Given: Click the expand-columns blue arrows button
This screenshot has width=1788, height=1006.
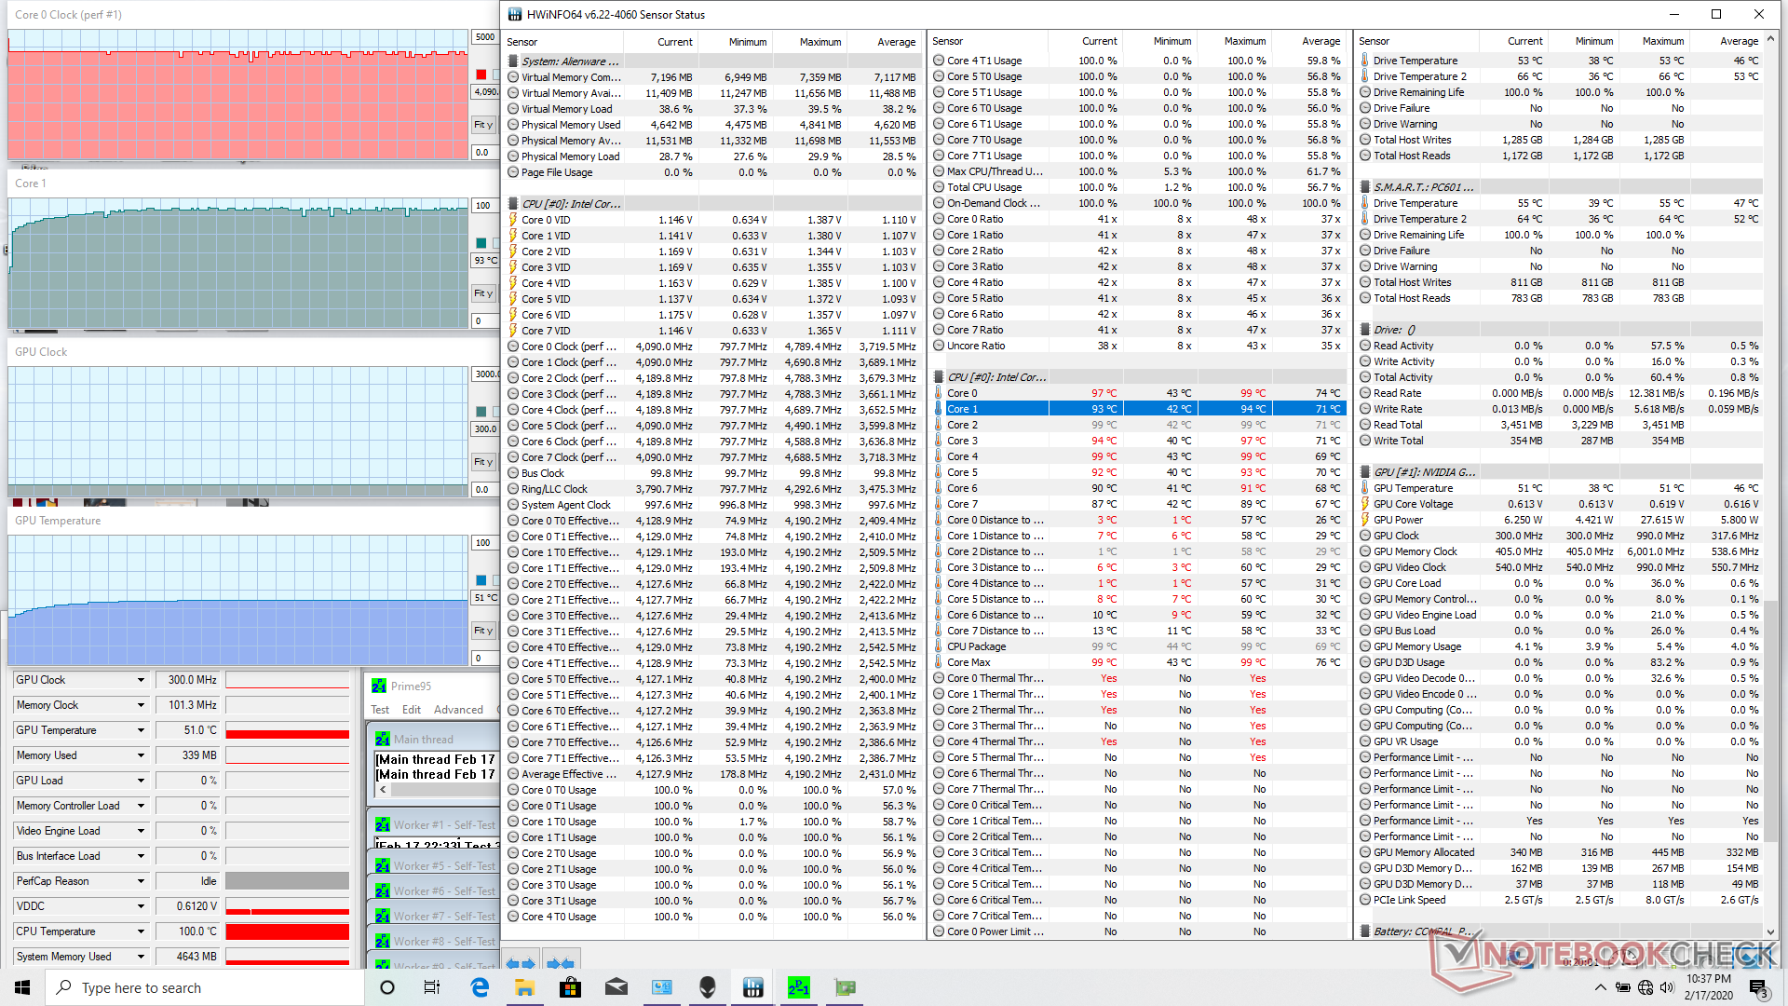Looking at the screenshot, I should 521,963.
